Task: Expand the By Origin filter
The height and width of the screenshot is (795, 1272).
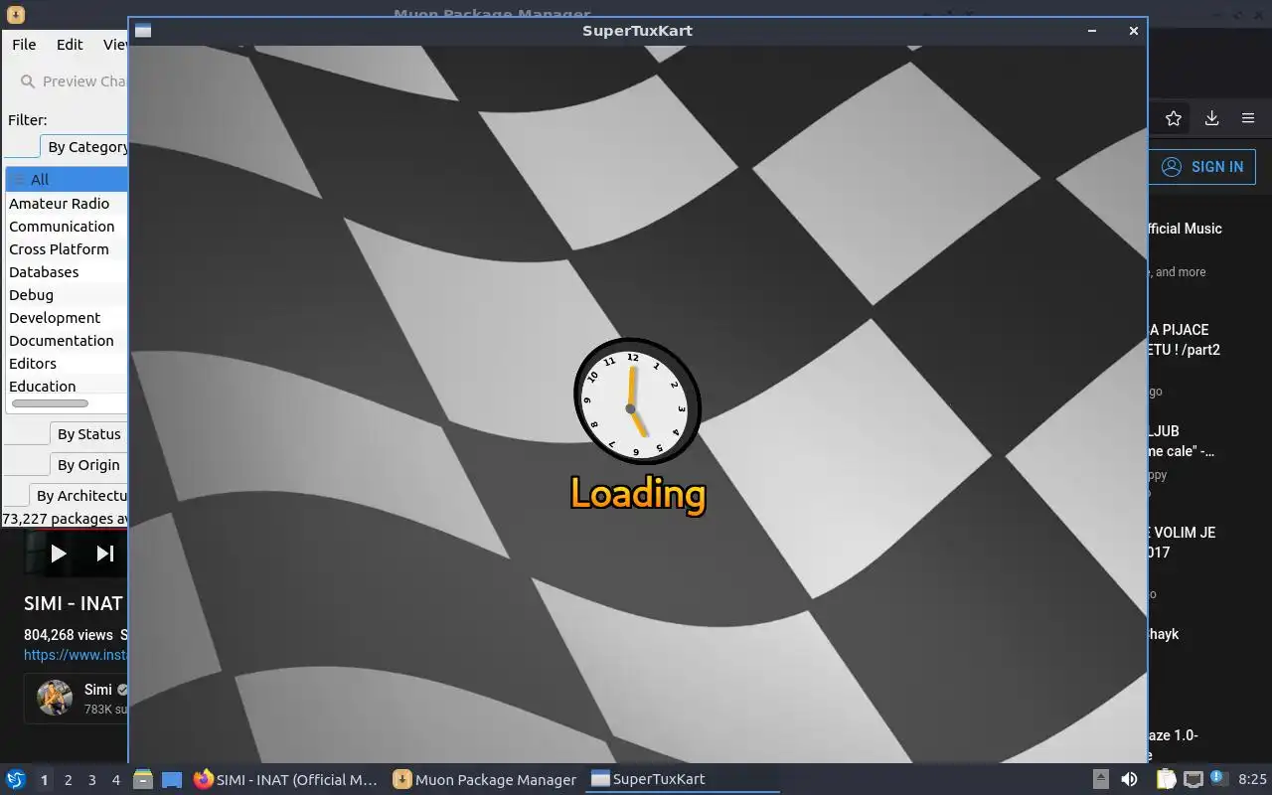Action: (88, 465)
